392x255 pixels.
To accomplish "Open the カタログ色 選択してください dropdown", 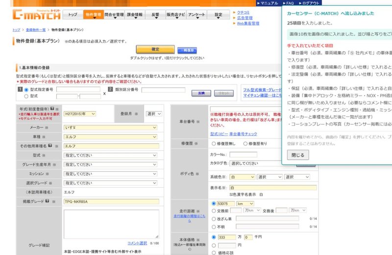I will (255, 163).
